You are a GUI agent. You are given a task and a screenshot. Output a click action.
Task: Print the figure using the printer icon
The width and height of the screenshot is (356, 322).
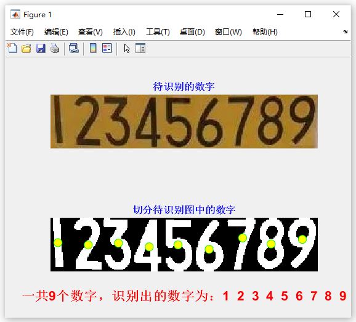click(55, 48)
